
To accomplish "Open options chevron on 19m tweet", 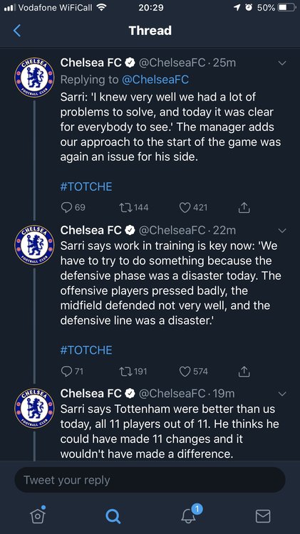I will (282, 394).
